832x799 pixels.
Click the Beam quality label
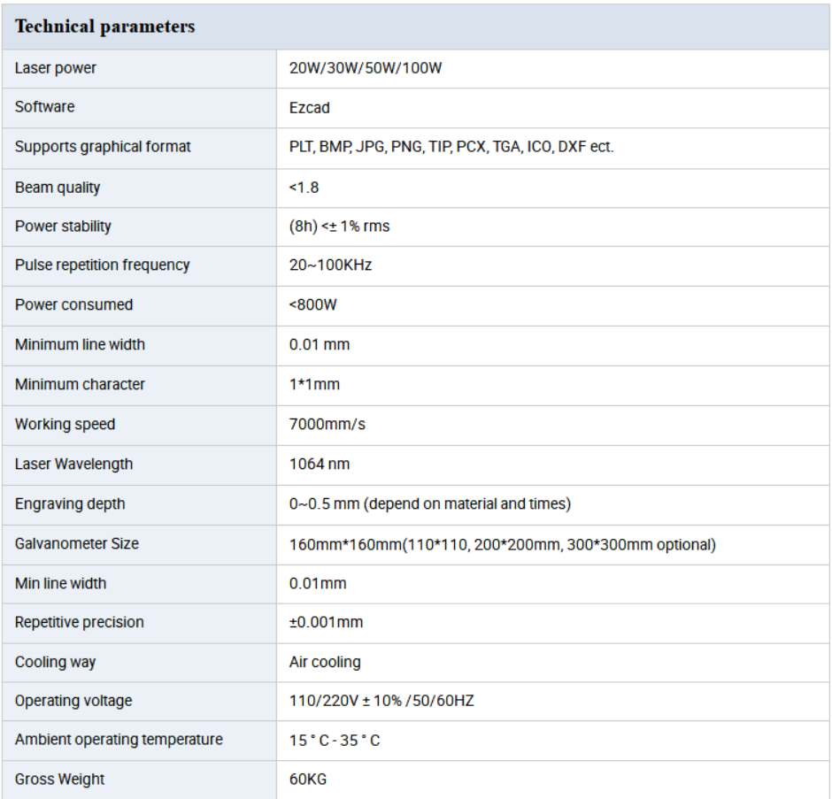[x=58, y=188]
